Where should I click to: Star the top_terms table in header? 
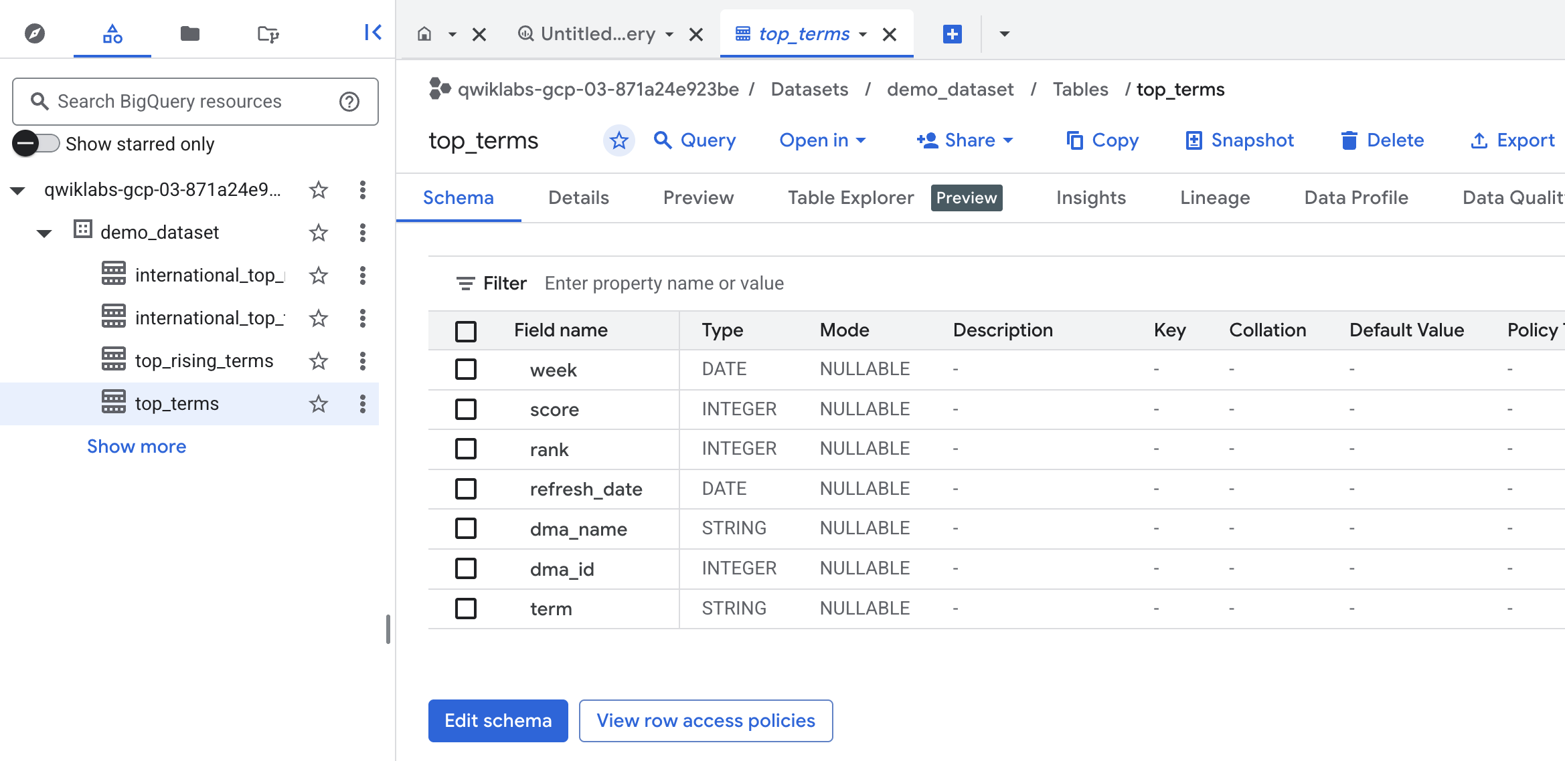pos(619,140)
